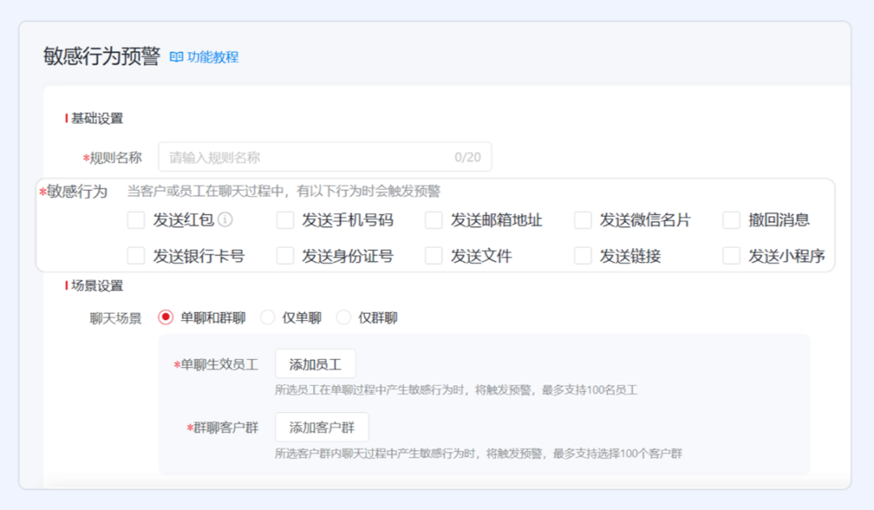Check the 发送手机号码 option
The height and width of the screenshot is (510, 874).
click(285, 221)
